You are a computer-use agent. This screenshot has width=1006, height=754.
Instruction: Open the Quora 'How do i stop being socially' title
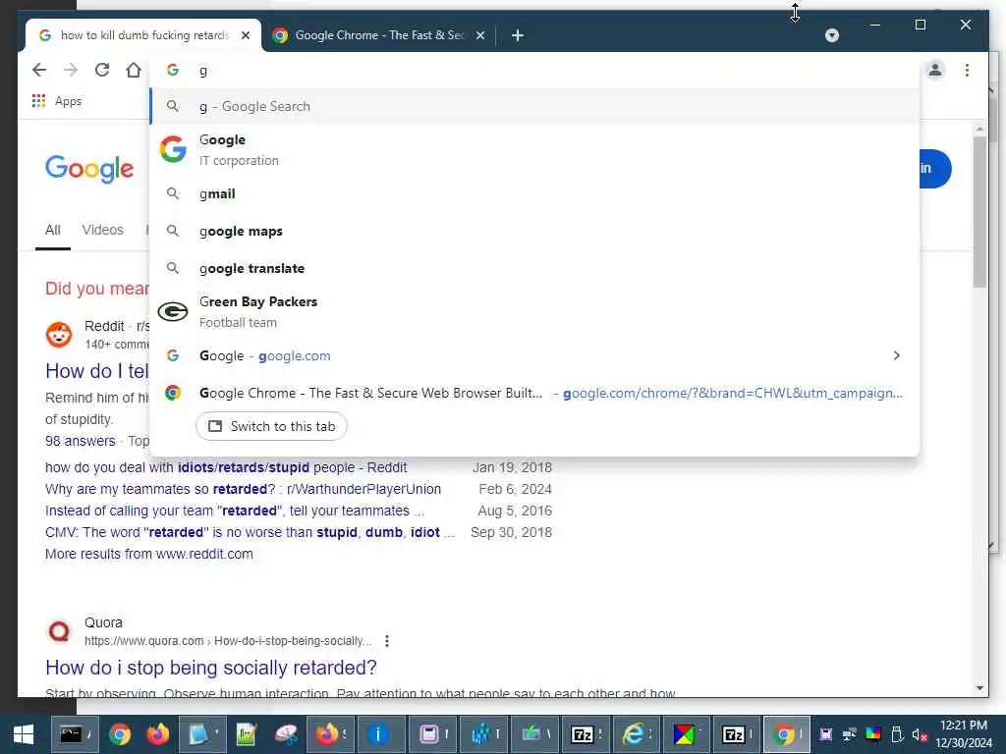[211, 668]
